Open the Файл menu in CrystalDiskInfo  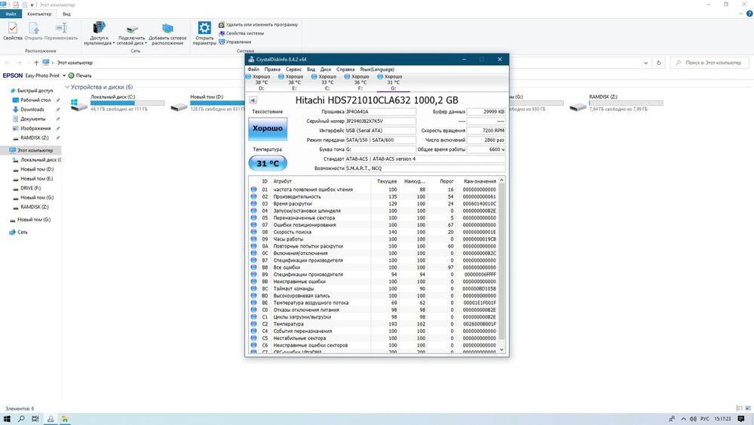pos(253,69)
